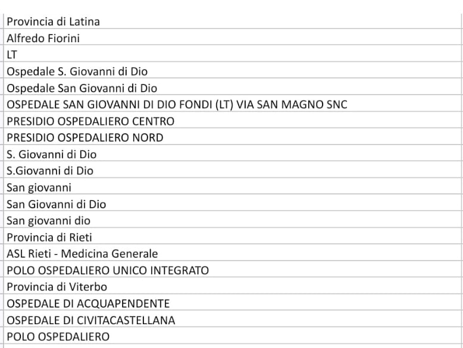Select the 'San Giovanni di Dio' cell
Image resolution: width=463 pixels, height=348 pixels.
tap(233, 204)
